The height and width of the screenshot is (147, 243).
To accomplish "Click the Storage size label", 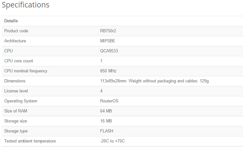I will [16, 121].
